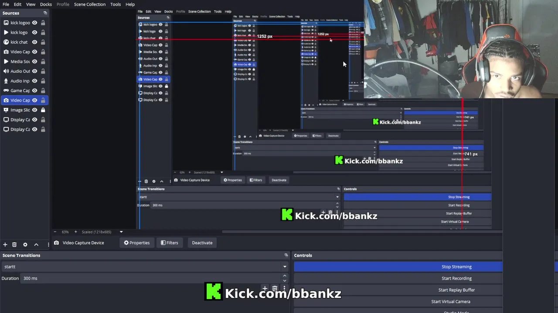This screenshot has width=558, height=313.
Task: Open the File menu
Action: pos(6,4)
